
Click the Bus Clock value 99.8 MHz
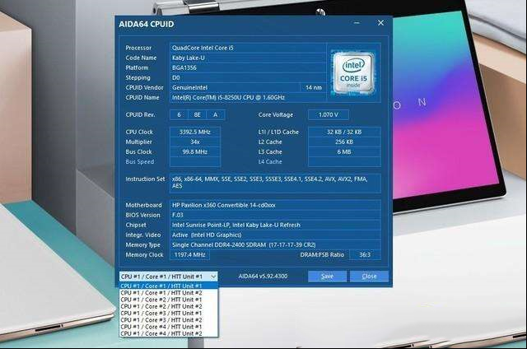pyautogui.click(x=195, y=151)
